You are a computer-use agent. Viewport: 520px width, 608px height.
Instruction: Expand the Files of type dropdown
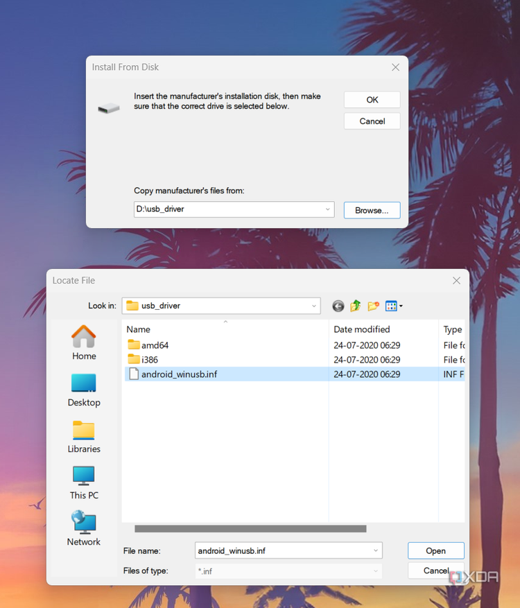click(x=375, y=571)
